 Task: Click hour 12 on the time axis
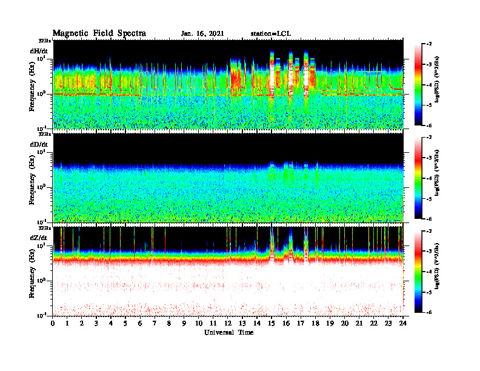coord(228,324)
